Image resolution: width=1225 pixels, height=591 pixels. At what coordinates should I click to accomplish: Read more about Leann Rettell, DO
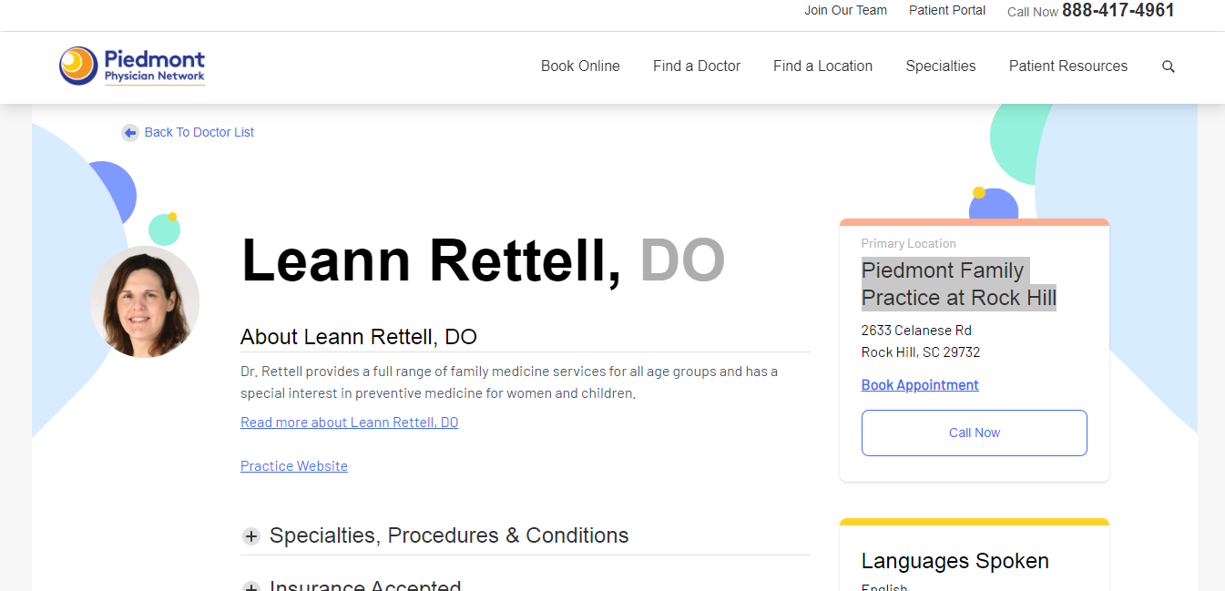349,423
